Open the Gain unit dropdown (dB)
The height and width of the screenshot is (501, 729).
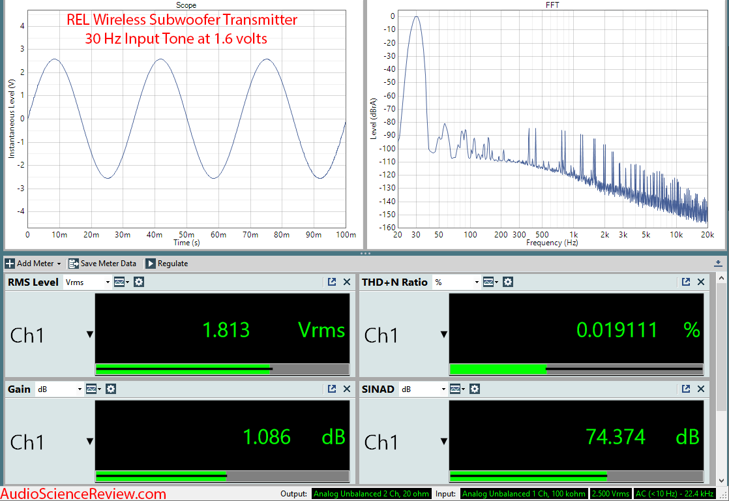click(x=59, y=389)
